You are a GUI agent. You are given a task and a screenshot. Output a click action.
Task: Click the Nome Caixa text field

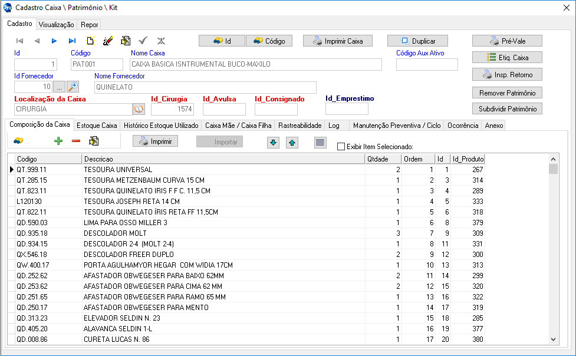[x=255, y=64]
